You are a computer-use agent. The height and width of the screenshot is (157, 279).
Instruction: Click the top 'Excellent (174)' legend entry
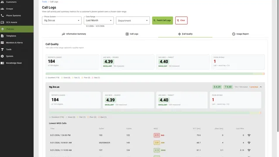point(52,78)
